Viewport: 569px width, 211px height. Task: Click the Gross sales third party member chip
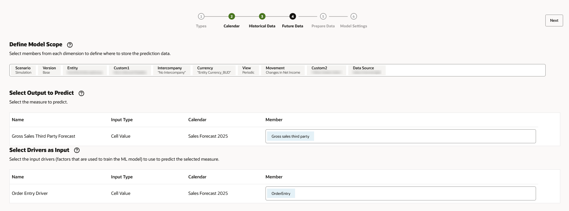click(290, 136)
